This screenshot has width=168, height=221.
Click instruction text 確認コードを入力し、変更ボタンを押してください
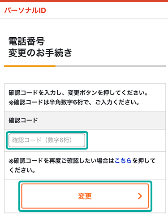point(78,93)
